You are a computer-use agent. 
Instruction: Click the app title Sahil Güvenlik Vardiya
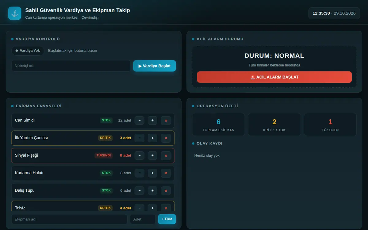coord(78,10)
